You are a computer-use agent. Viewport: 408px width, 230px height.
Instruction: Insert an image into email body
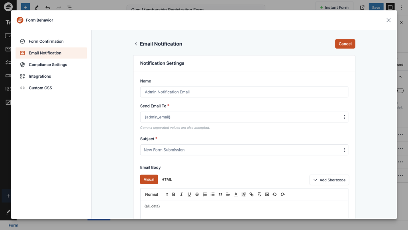click(267, 195)
